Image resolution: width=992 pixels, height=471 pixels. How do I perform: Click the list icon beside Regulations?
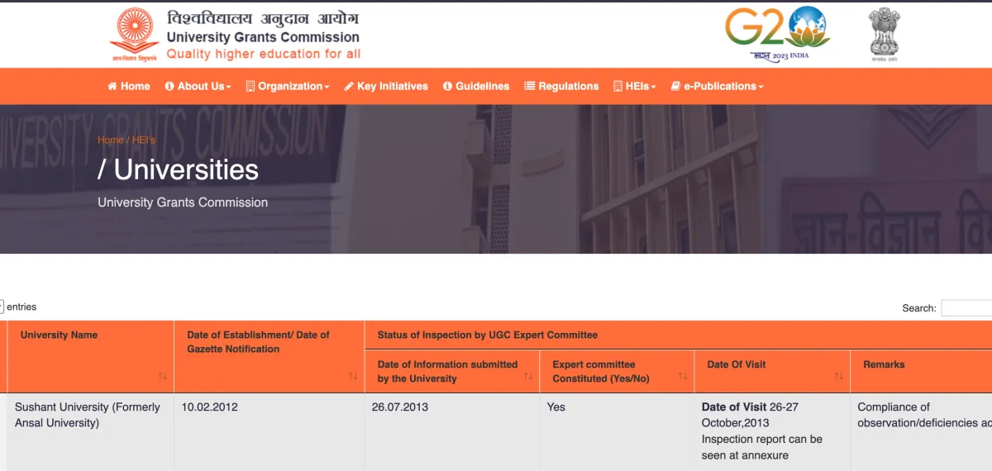(530, 86)
